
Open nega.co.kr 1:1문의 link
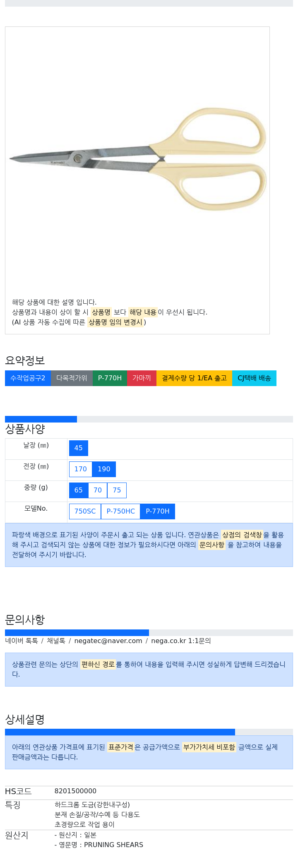click(x=181, y=641)
